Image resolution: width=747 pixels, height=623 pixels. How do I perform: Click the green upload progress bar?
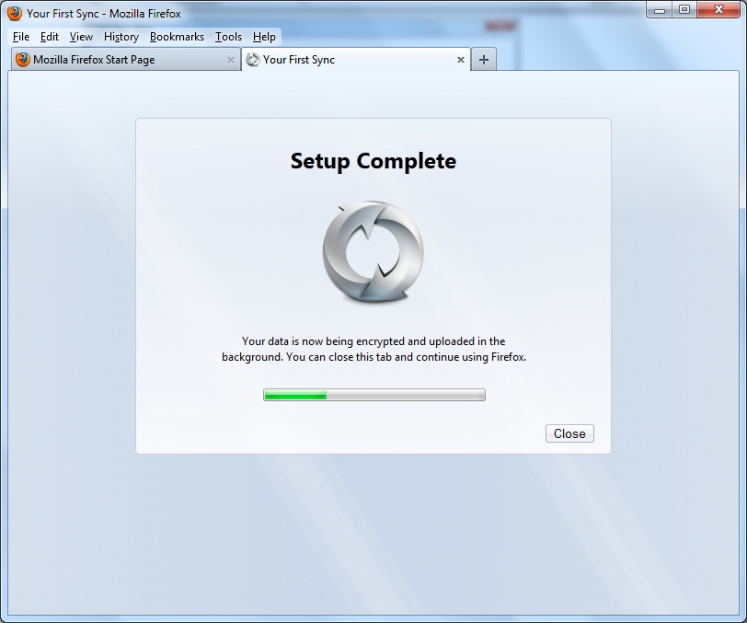pyautogui.click(x=374, y=395)
